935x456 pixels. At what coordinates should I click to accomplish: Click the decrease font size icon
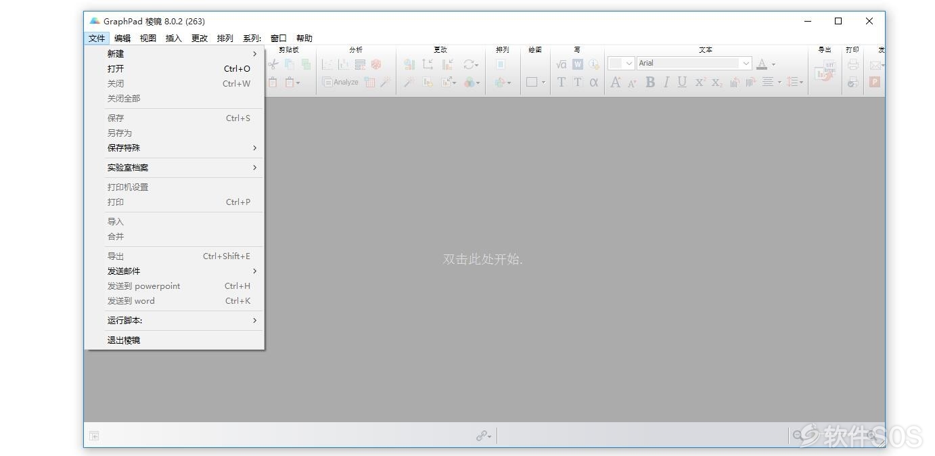pyautogui.click(x=632, y=83)
